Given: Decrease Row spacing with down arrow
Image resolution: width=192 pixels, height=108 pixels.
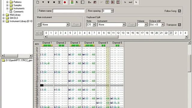Looking at the screenshot, I should 112,12.
